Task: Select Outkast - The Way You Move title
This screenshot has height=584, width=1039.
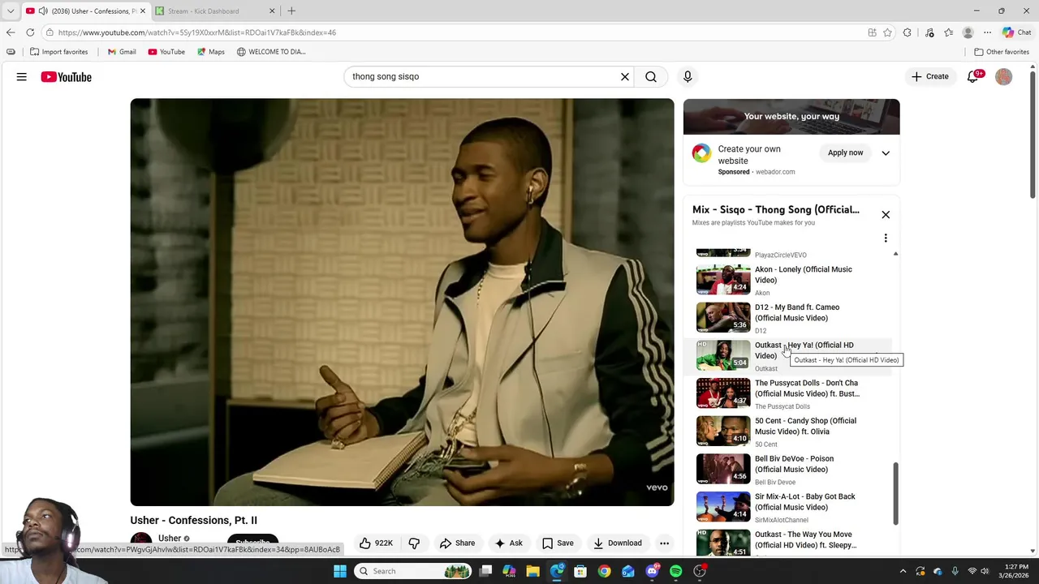Action: (805, 539)
